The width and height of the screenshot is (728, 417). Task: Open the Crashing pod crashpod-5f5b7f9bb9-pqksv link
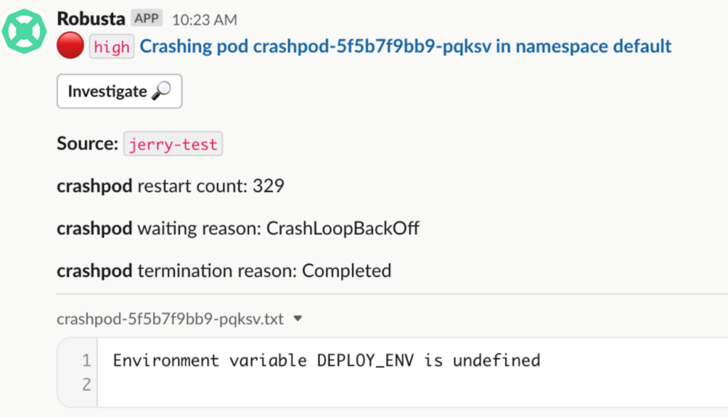[x=405, y=47]
